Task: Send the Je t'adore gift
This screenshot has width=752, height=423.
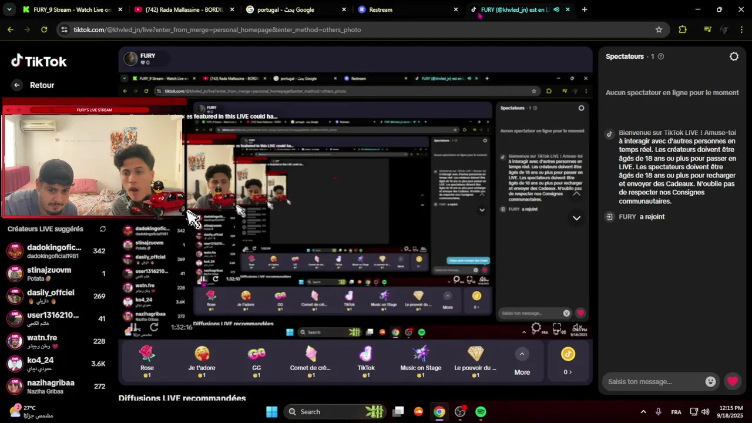Action: (x=202, y=361)
